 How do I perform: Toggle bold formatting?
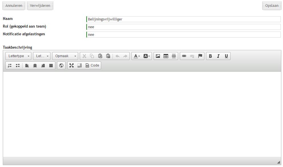coord(210,56)
